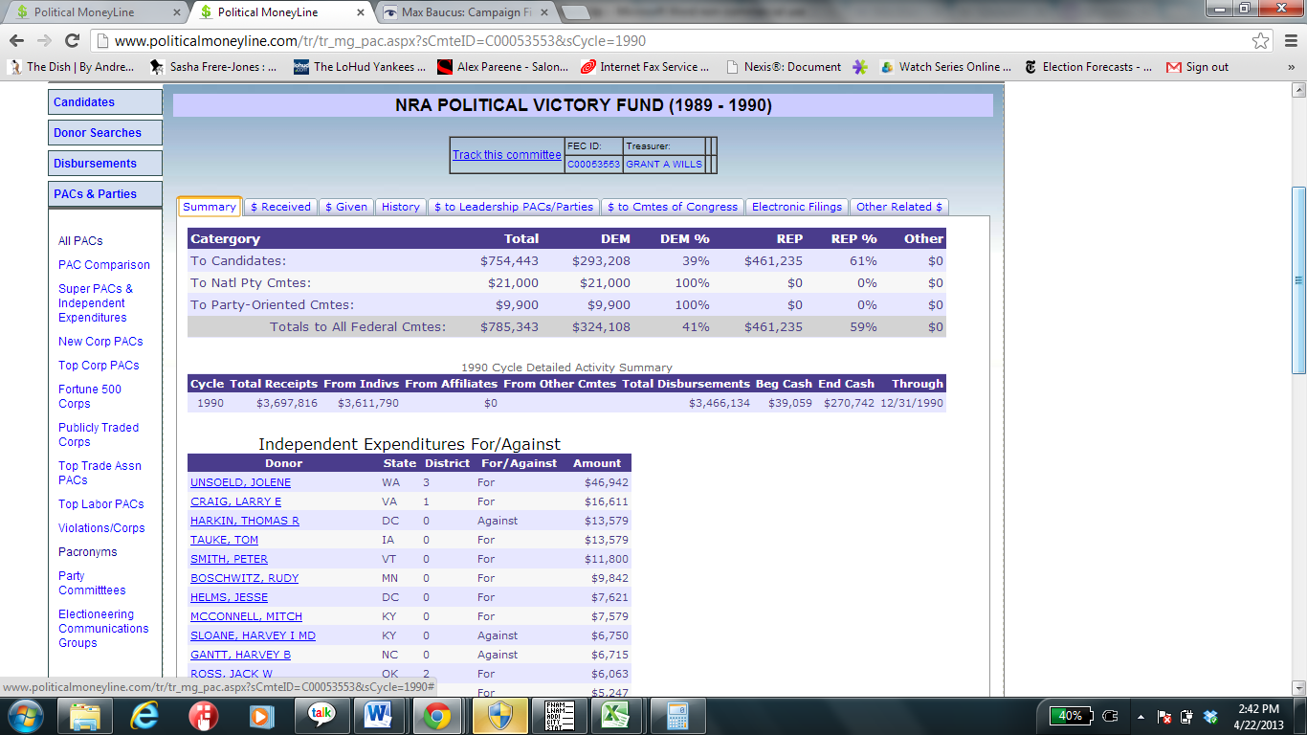This screenshot has width=1307, height=735.
Task: Click the Disbursements sidebar button
Action: point(105,164)
